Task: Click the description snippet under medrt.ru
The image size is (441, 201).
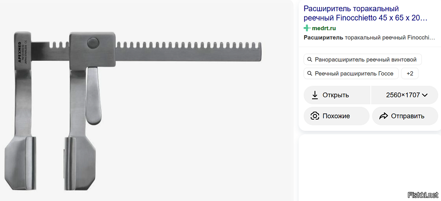Action: [x=369, y=38]
